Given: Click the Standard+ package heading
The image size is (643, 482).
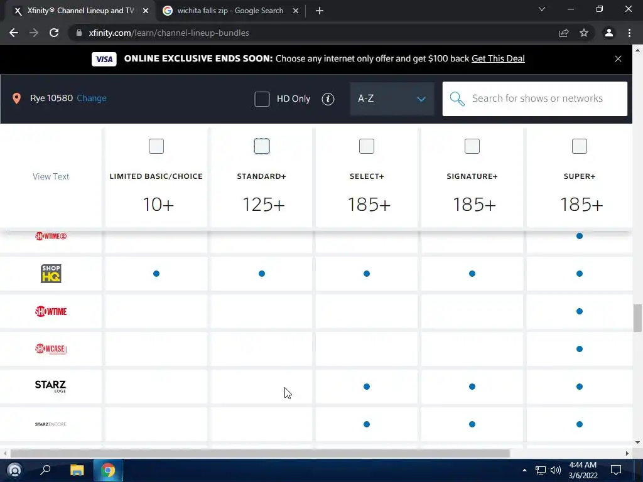Looking at the screenshot, I should tap(262, 176).
